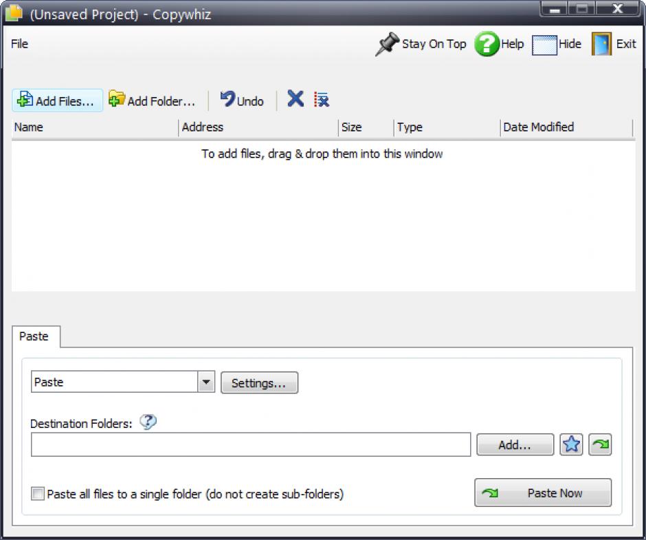Viewport: 646px width, 540px height.
Task: Click Add Files toolbar button
Action: (x=57, y=100)
